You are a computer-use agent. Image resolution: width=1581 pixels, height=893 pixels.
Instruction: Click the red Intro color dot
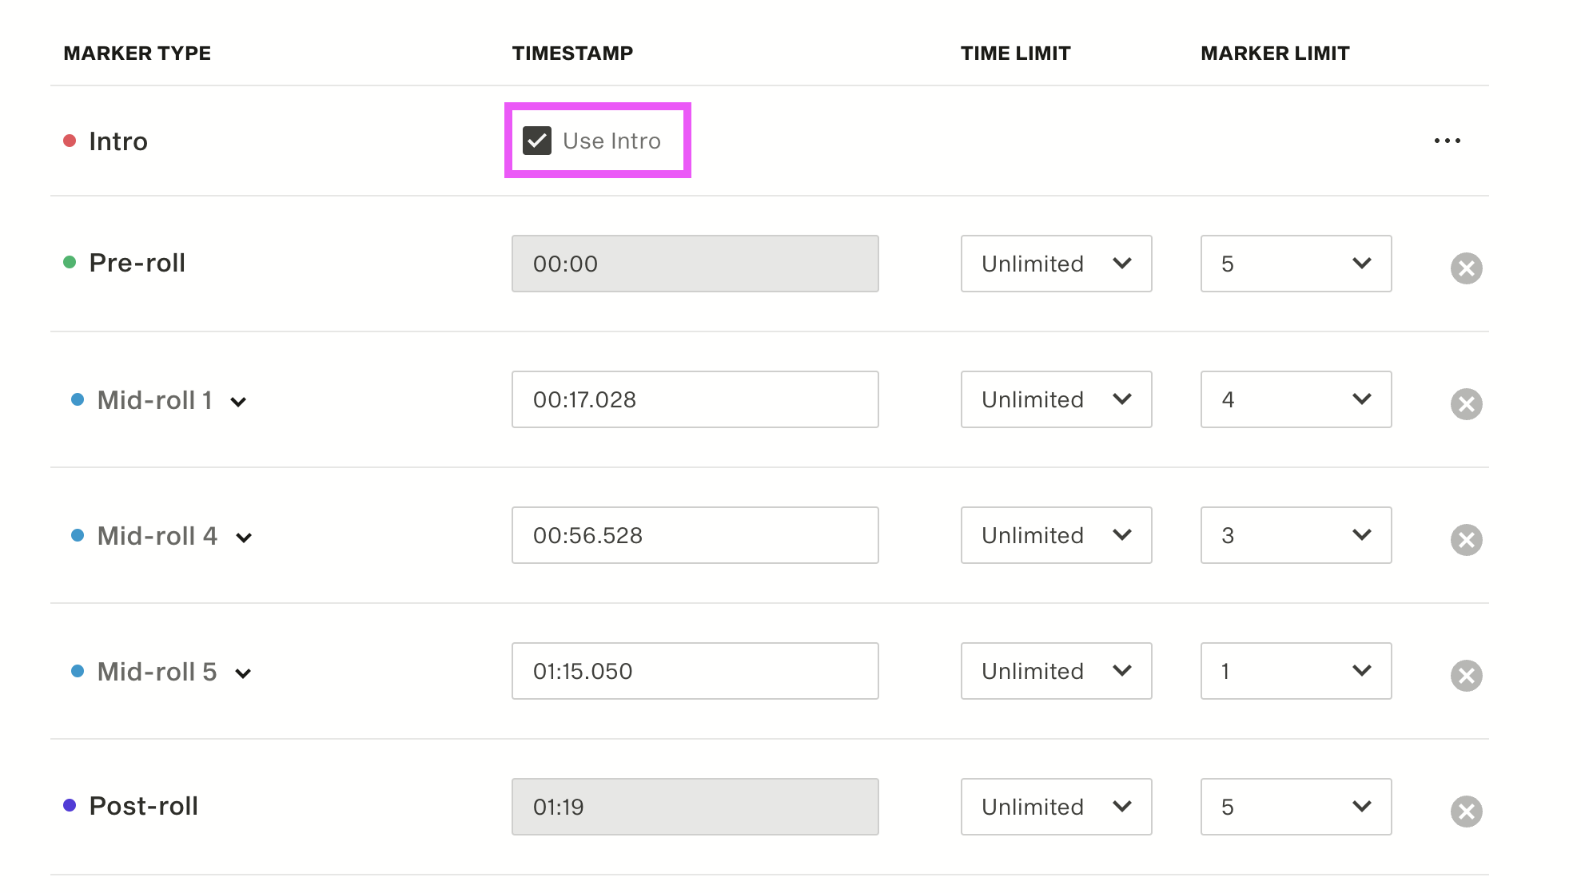pos(70,141)
